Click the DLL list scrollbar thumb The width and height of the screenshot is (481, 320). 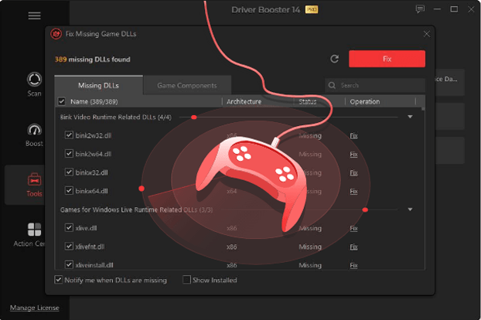pyautogui.click(x=423, y=108)
